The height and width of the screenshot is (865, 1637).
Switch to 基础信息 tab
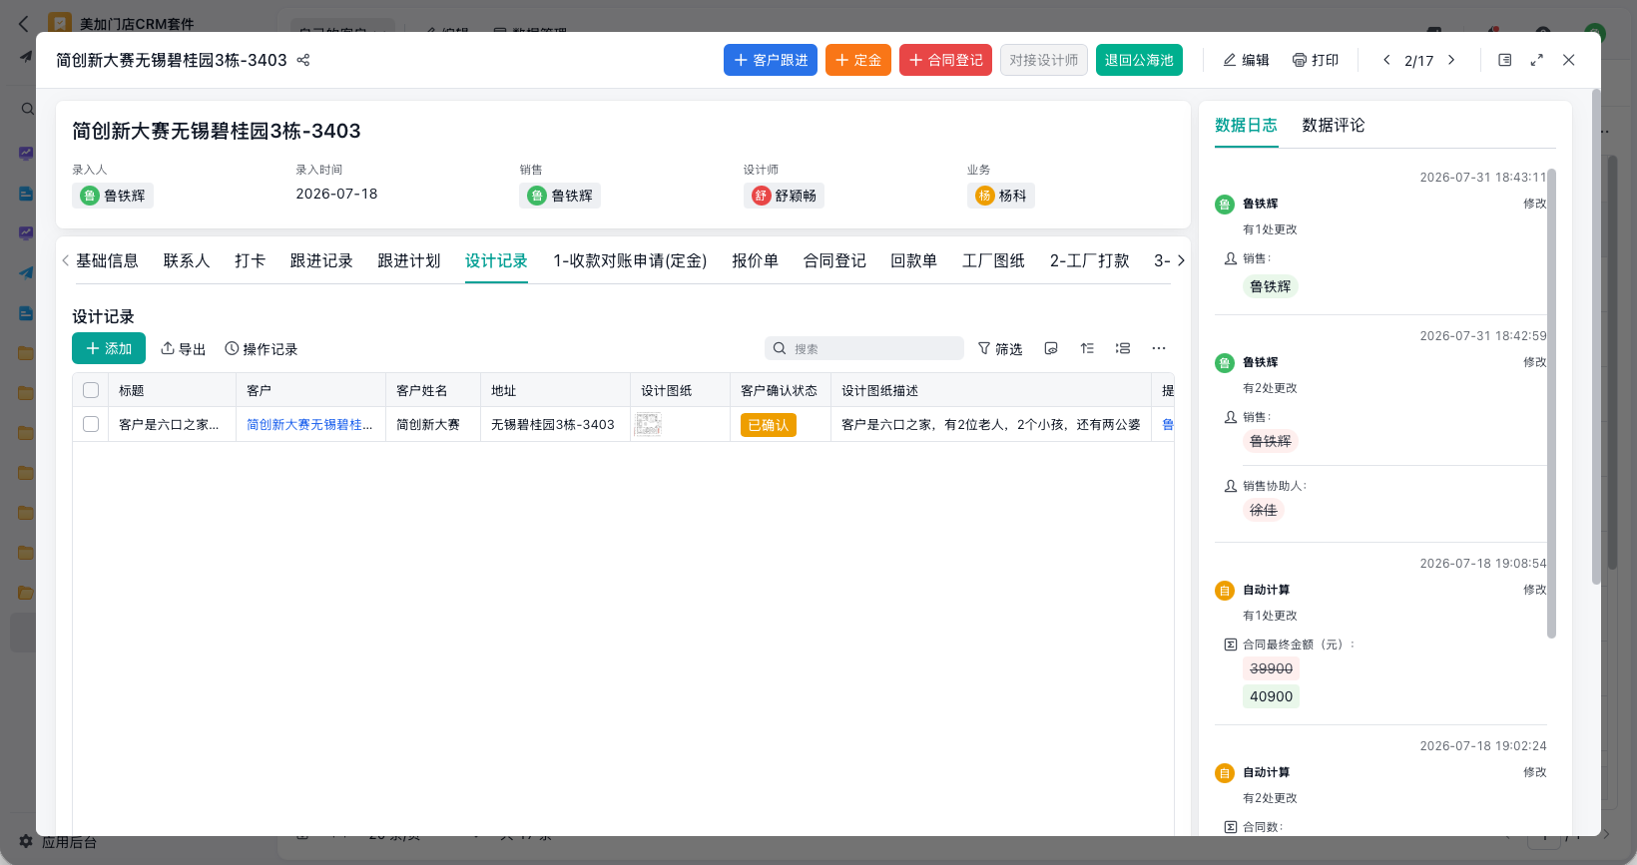tap(107, 260)
